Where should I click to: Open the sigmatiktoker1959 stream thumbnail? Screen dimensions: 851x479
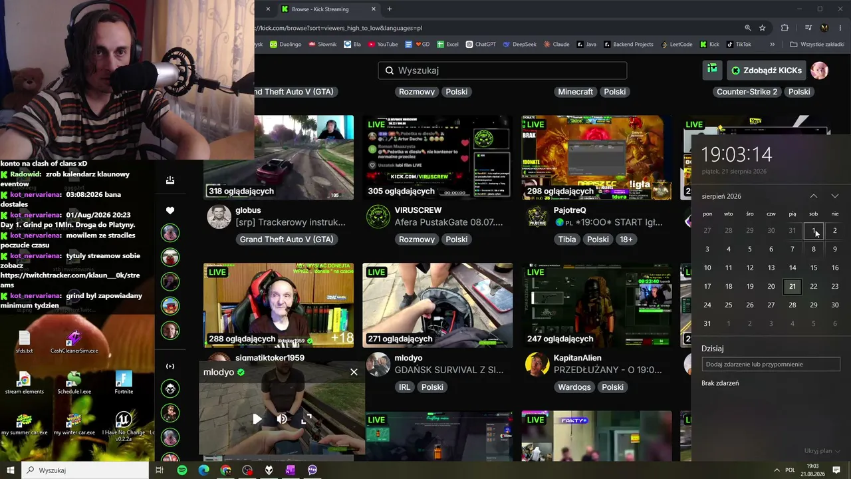click(279, 305)
